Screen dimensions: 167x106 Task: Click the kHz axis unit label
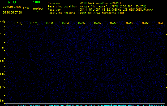(2, 21)
